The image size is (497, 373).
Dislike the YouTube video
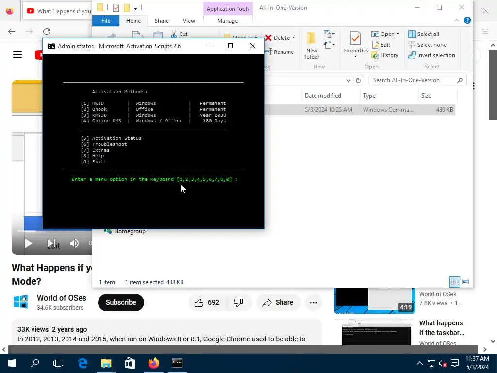point(238,302)
